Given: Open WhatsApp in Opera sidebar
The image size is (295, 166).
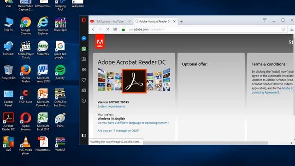Looking at the screenshot, I should coord(84,49).
